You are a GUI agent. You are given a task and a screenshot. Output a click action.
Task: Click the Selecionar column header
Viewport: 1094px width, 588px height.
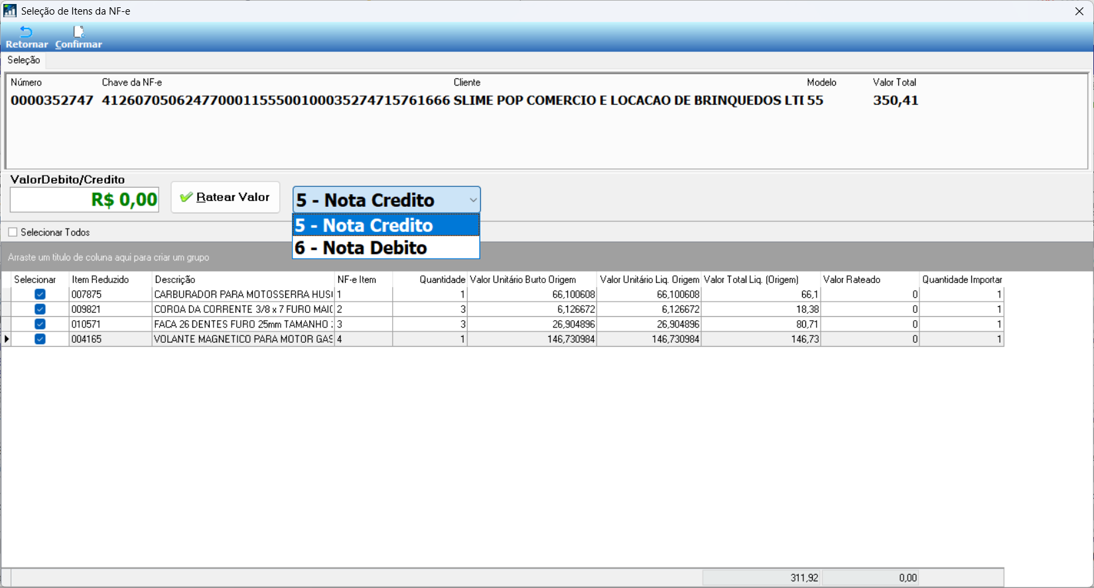(x=40, y=280)
